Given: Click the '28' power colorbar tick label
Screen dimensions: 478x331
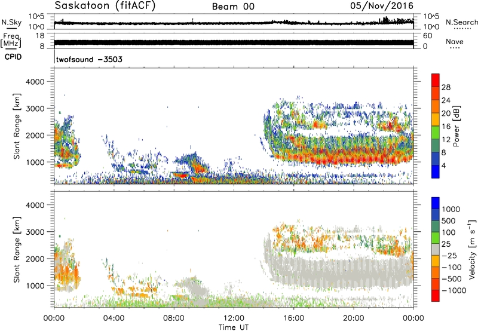Looking at the screenshot, I should pyautogui.click(x=446, y=87).
